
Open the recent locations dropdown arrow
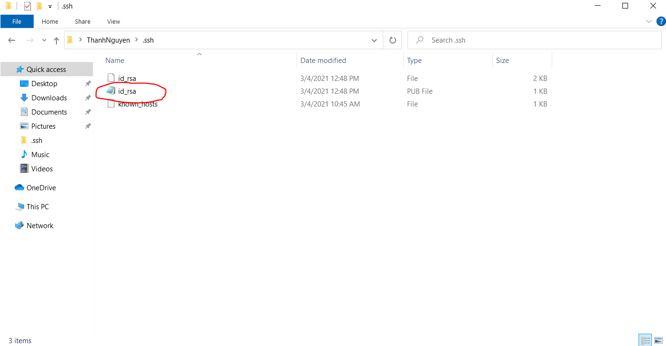tap(44, 40)
